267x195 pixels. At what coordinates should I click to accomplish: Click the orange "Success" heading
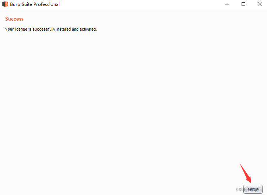tap(14, 19)
